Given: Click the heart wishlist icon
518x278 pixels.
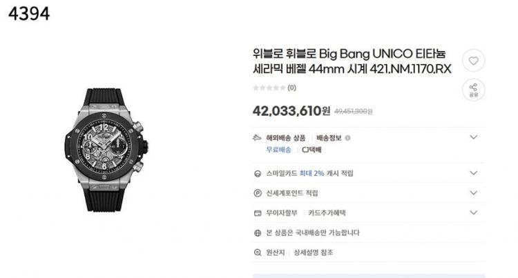Looking at the screenshot, I should tap(473, 61).
